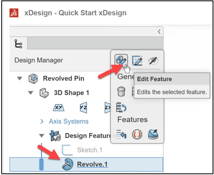
Task: Click the Edit Feature icon
Action: 121,60
